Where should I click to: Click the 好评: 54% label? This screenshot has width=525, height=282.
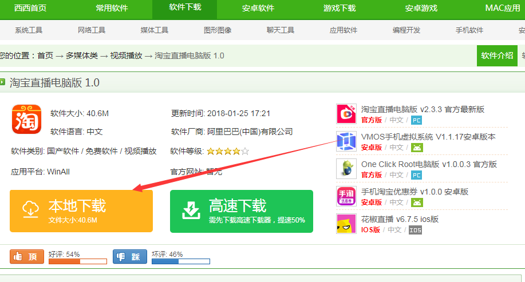coord(64,254)
